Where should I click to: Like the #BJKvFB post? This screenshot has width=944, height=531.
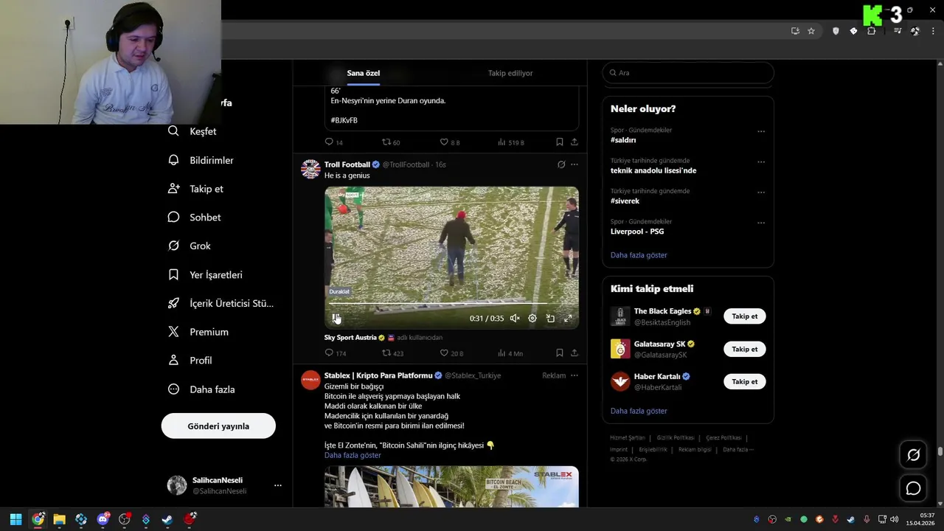click(450, 142)
